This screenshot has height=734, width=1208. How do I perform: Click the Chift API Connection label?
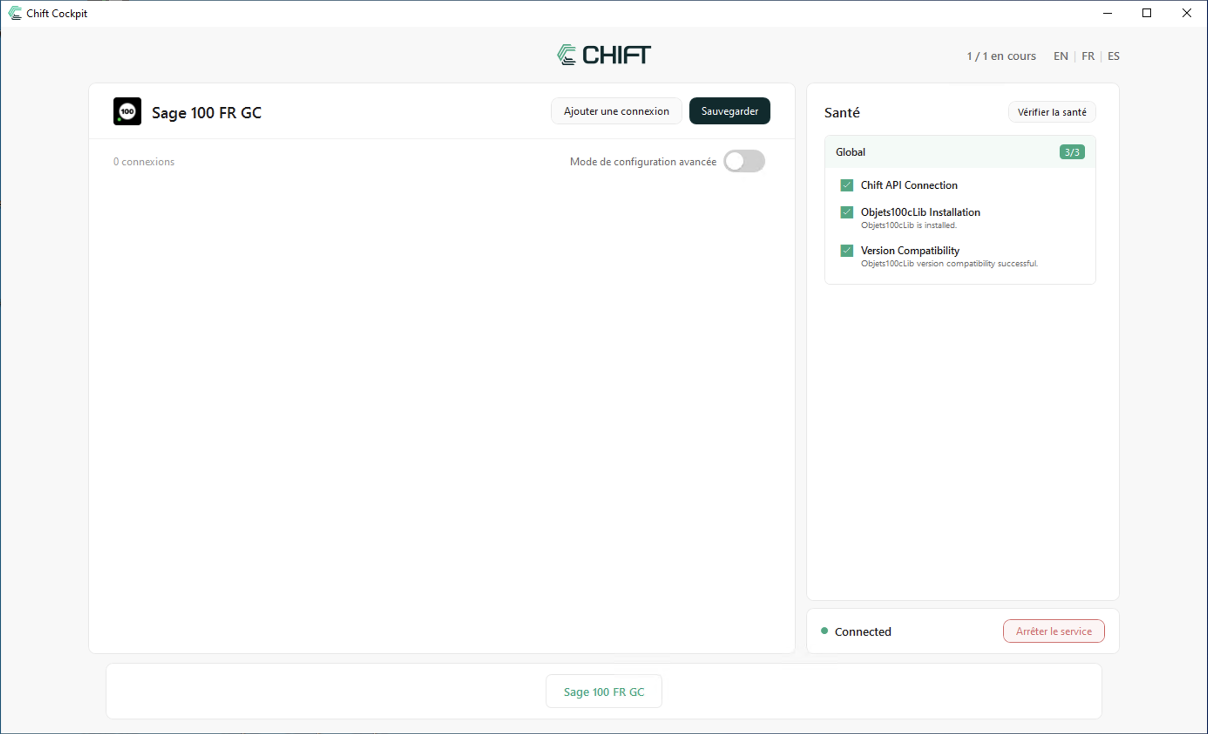[909, 185]
